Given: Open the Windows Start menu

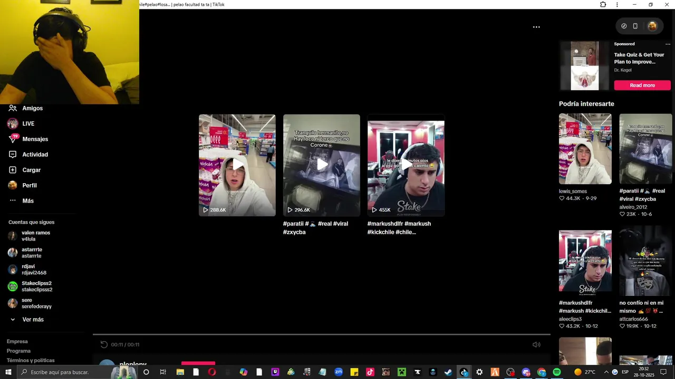Looking at the screenshot, I should (x=8, y=372).
